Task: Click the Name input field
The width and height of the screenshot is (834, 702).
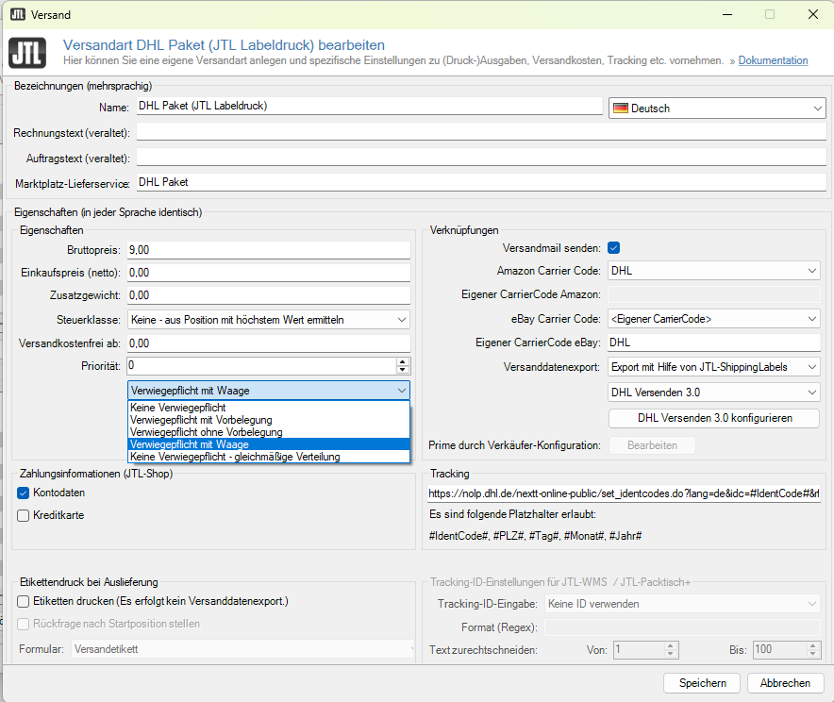Action: point(370,106)
